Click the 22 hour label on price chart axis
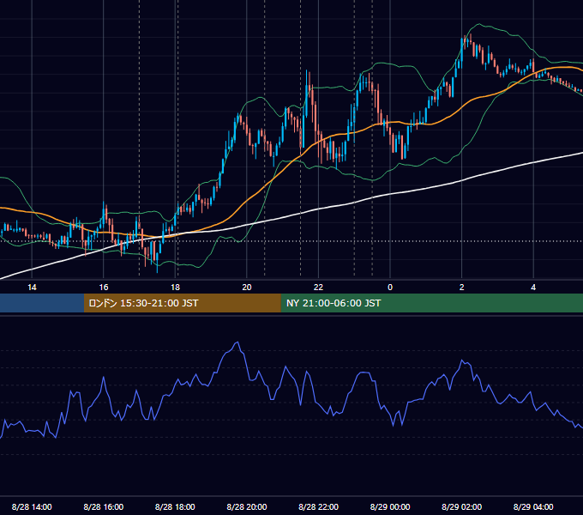583x515 pixels. click(318, 288)
